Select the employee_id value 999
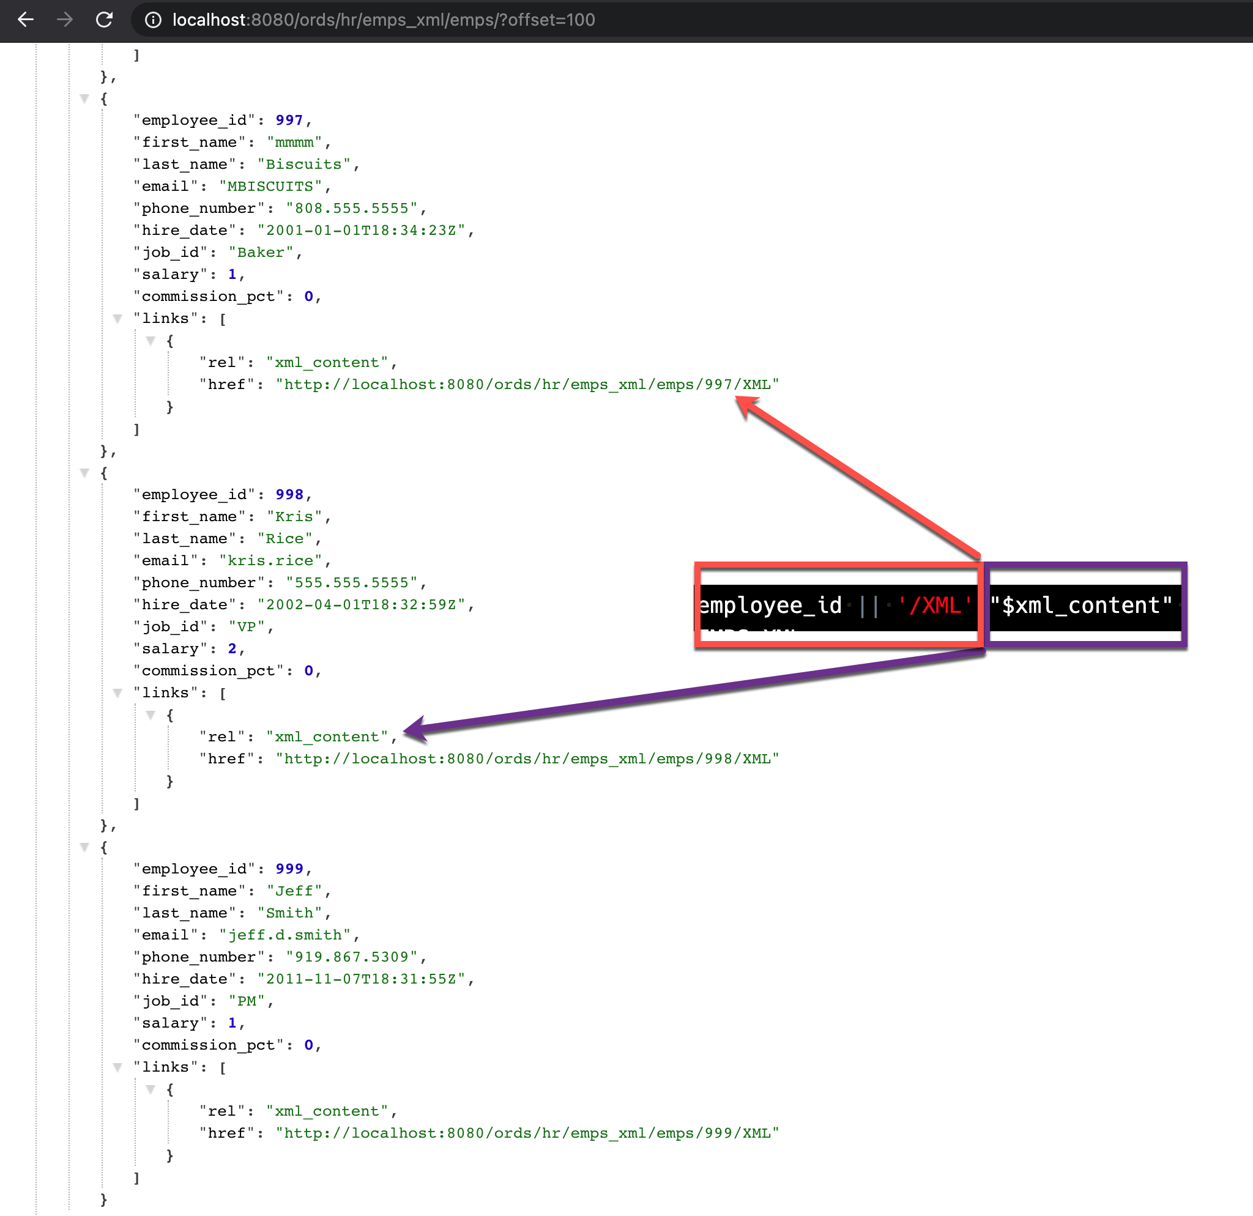 (289, 869)
